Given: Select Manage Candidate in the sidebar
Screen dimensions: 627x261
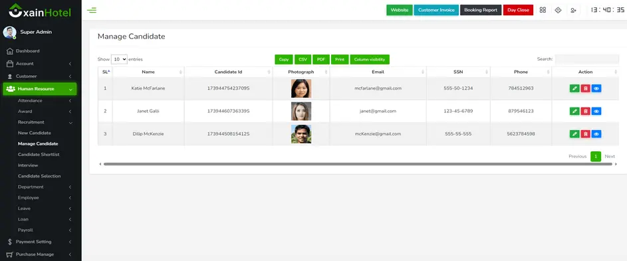Looking at the screenshot, I should pos(38,144).
